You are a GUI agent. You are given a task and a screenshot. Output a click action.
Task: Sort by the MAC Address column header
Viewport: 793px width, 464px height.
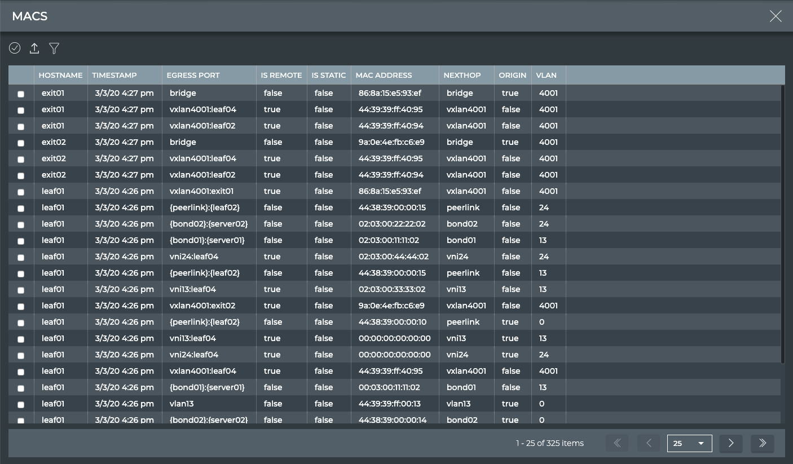pyautogui.click(x=384, y=75)
